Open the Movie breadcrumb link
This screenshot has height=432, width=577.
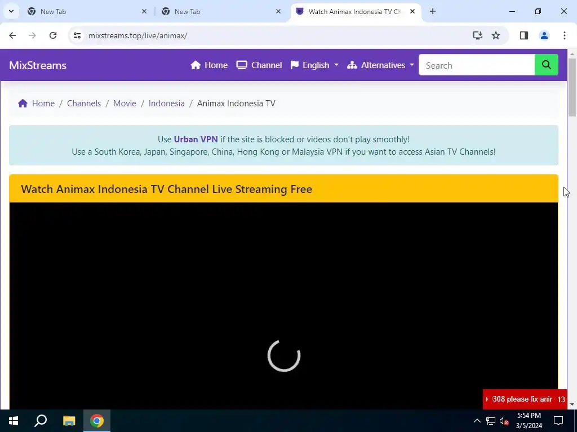(x=125, y=103)
